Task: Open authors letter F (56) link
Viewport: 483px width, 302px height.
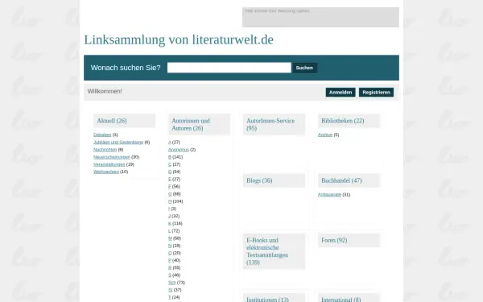Action: [x=169, y=187]
